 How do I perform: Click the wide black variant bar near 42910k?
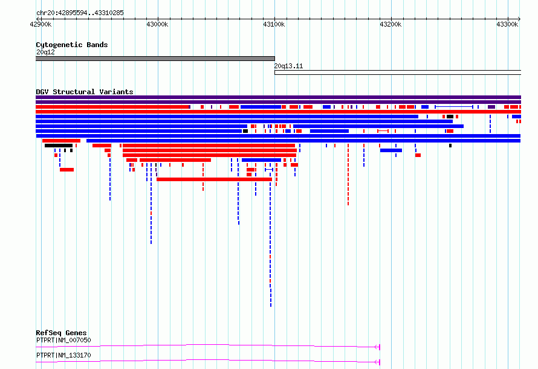click(58, 146)
